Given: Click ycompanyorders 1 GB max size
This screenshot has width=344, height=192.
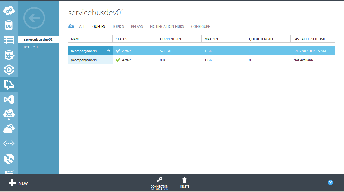Looking at the screenshot, I should [x=208, y=60].
